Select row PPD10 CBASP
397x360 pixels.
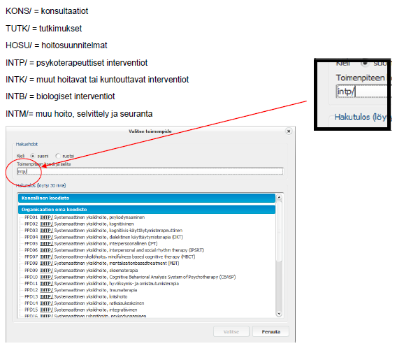click(x=130, y=277)
